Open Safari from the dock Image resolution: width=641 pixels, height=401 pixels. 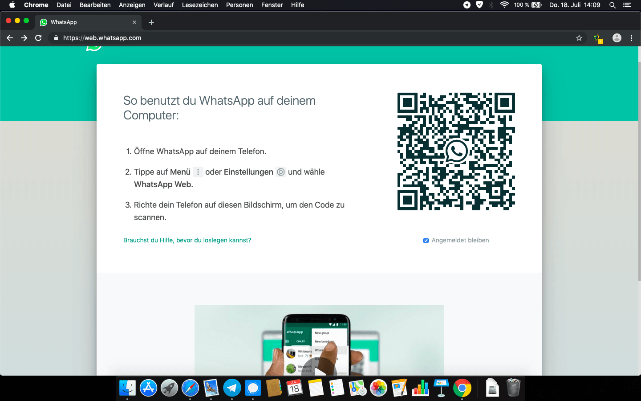point(190,388)
